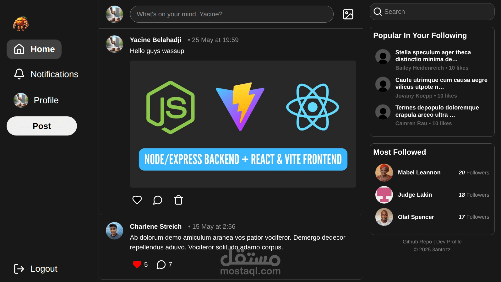Screen dimensions: 501x282
Task: Click the add image icon beside composer
Action: click(x=348, y=14)
